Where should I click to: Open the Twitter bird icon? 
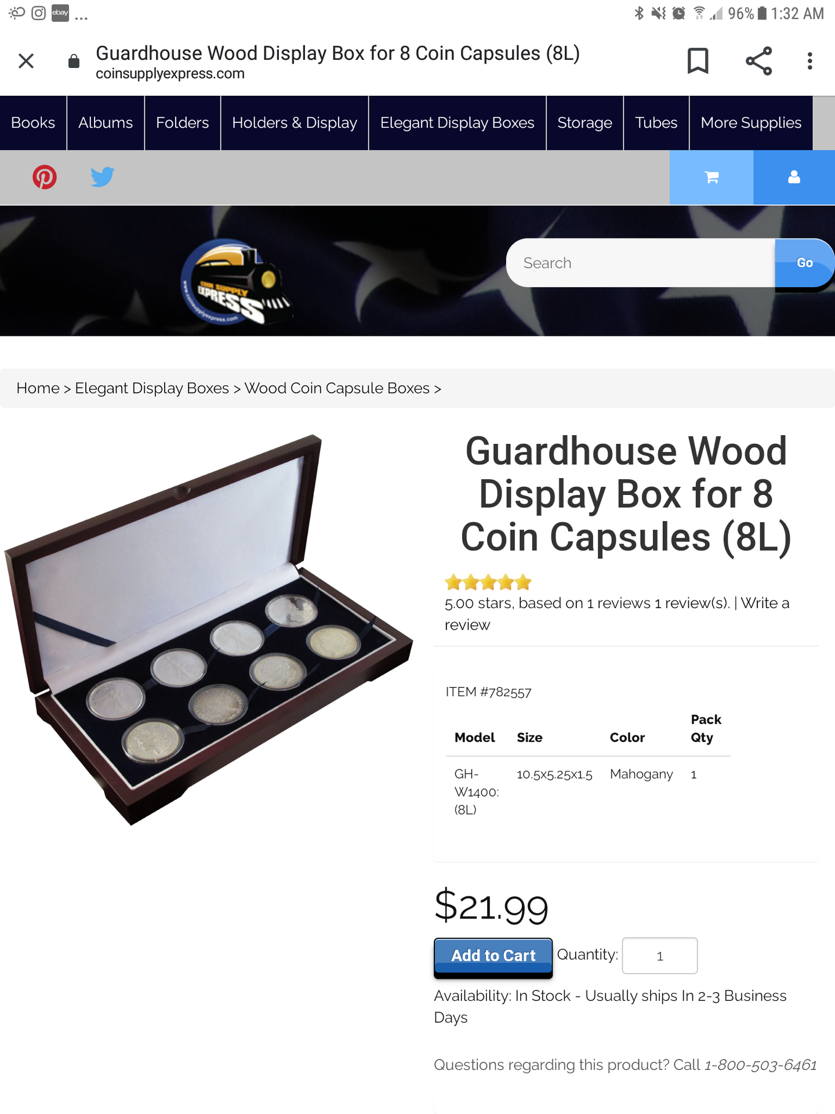pyautogui.click(x=103, y=177)
